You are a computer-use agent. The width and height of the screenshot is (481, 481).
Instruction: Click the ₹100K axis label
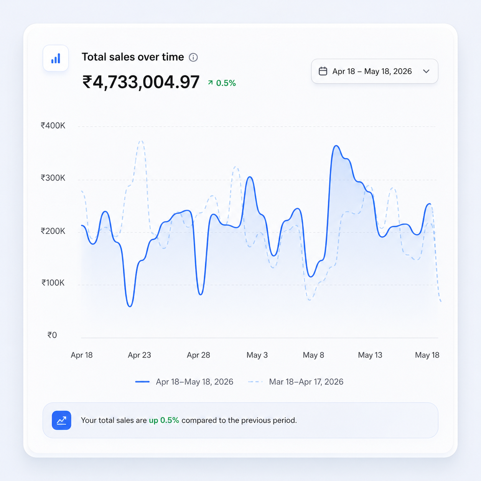(53, 283)
